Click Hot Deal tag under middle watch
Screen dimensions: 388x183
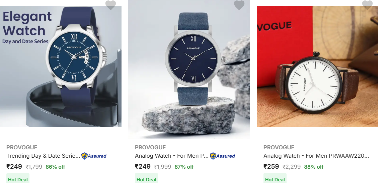[146, 179]
